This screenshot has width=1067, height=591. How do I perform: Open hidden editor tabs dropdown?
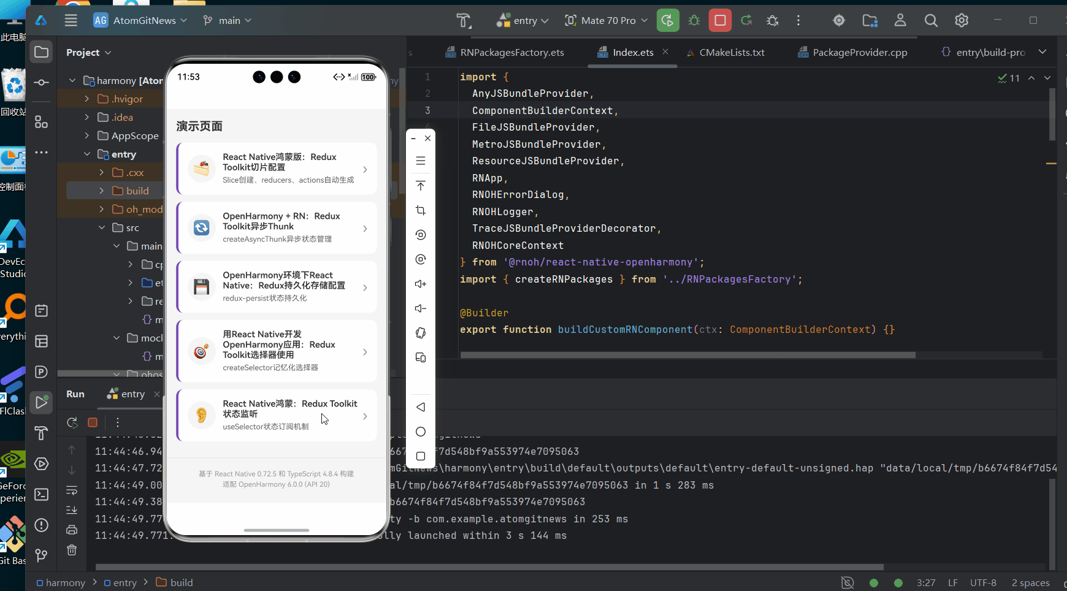[1042, 51]
